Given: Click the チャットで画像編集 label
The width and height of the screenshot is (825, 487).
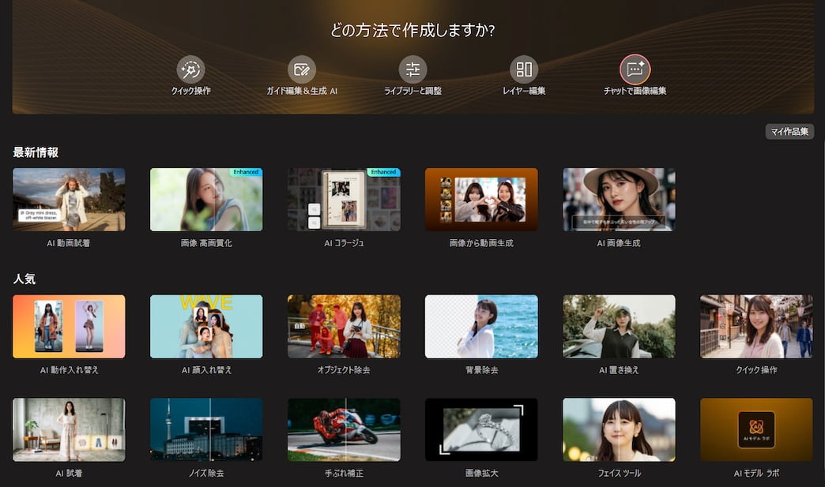Looking at the screenshot, I should pos(635,91).
